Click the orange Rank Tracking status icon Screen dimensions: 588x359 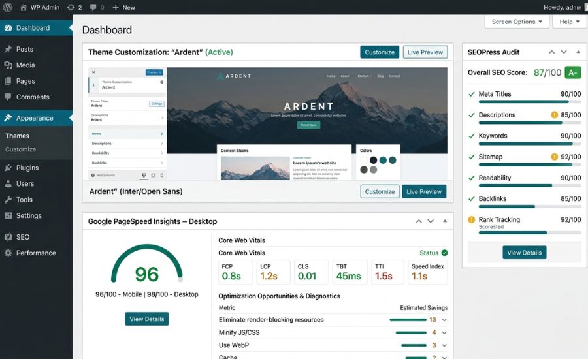[x=472, y=220]
